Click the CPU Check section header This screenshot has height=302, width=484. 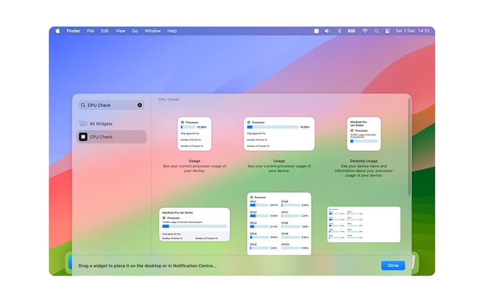click(x=169, y=100)
